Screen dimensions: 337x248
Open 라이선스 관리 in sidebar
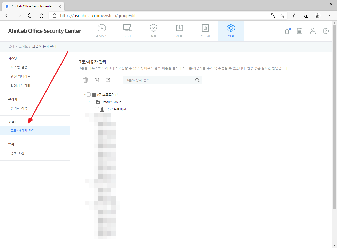coord(20,86)
